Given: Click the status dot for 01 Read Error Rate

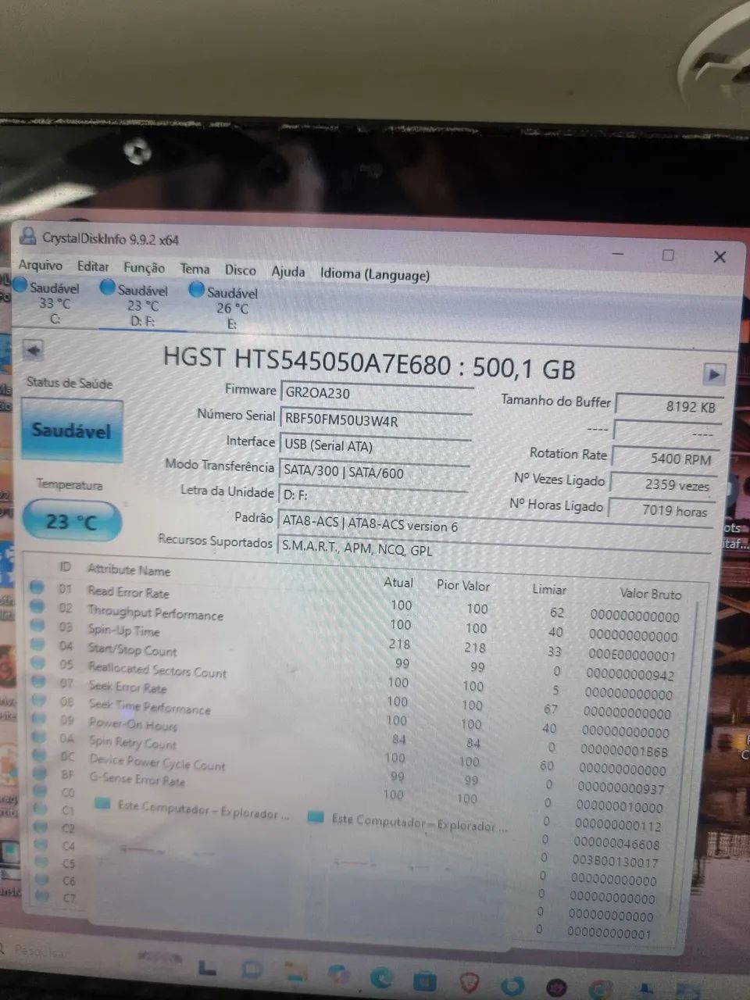Looking at the screenshot, I should point(37,587).
